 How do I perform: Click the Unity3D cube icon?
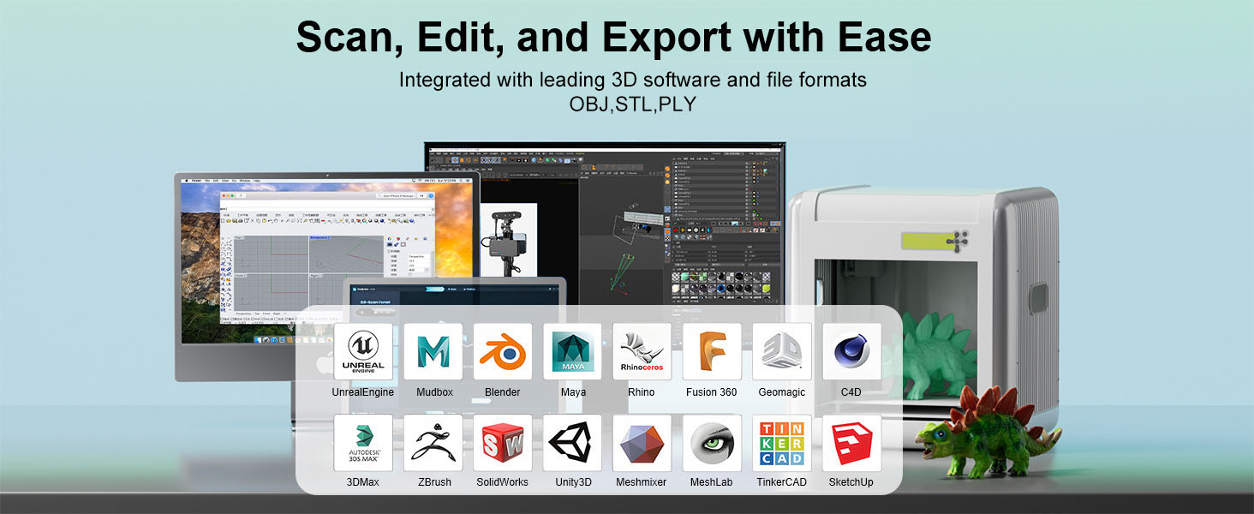573,443
